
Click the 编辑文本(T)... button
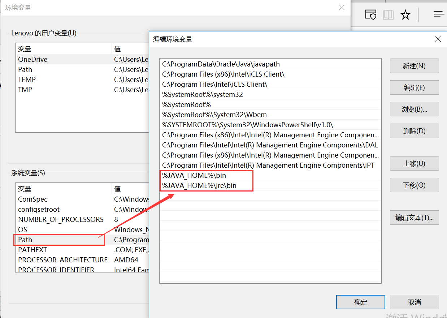coord(414,218)
